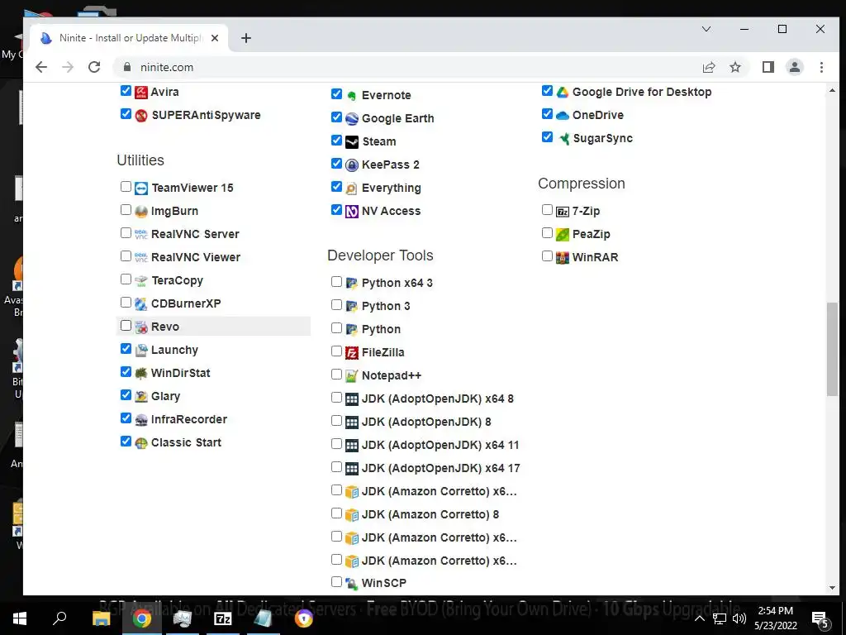Click the WinDirStat tree icon
Image resolution: width=846 pixels, height=635 pixels.
[x=141, y=374]
